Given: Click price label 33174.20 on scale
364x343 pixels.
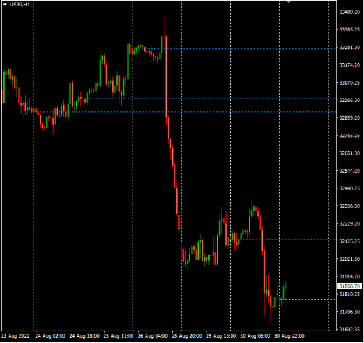Looking at the screenshot, I should [x=349, y=65].
